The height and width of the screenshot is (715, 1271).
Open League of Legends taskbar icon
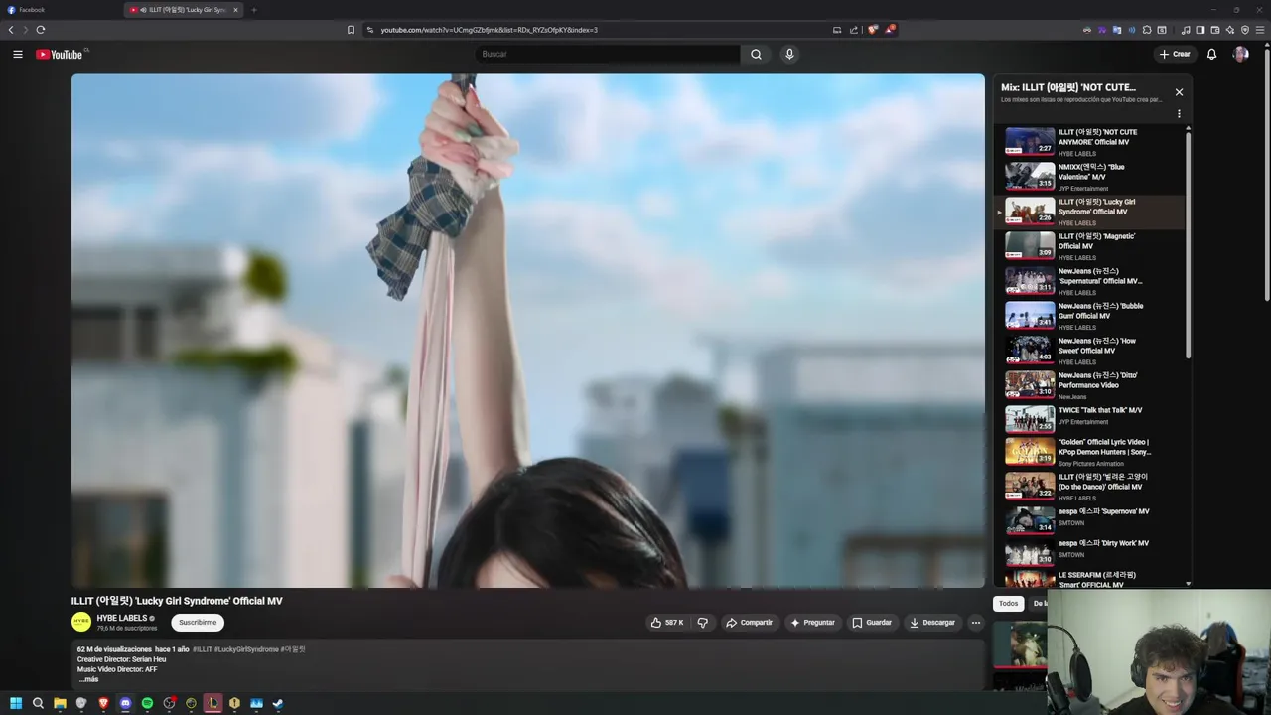(x=212, y=703)
